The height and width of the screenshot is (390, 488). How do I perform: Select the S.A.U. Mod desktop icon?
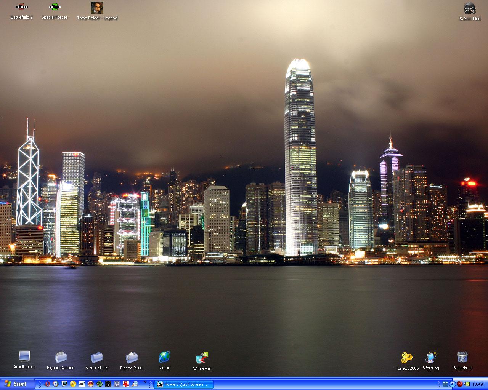(470, 12)
